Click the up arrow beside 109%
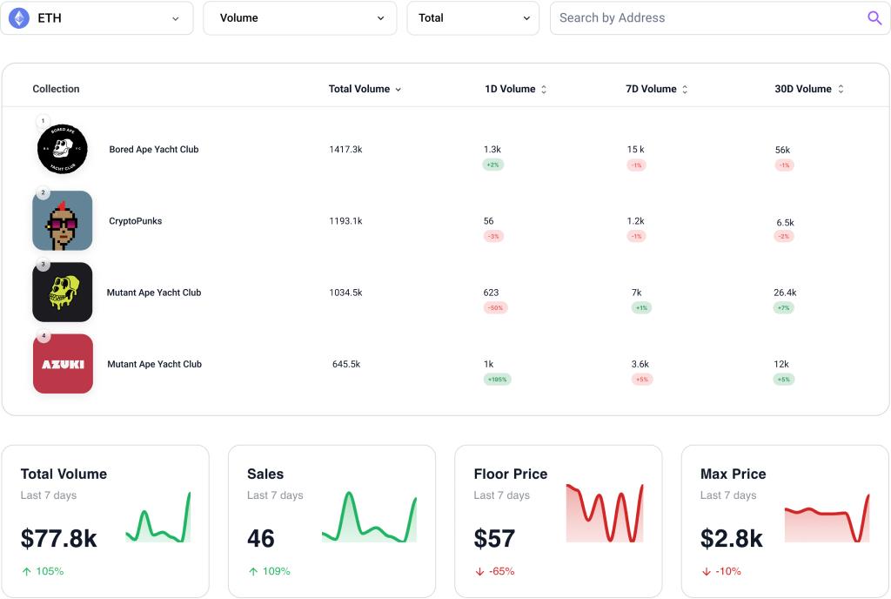The width and height of the screenshot is (891, 599). 253,572
